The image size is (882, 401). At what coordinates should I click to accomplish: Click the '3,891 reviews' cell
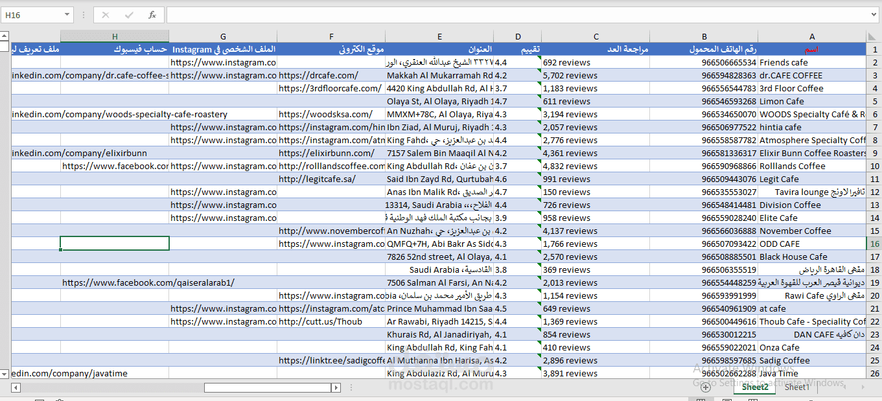[596, 373]
